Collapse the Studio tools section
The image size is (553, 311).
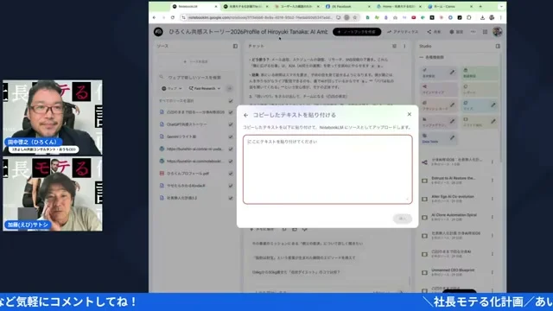[x=422, y=57]
